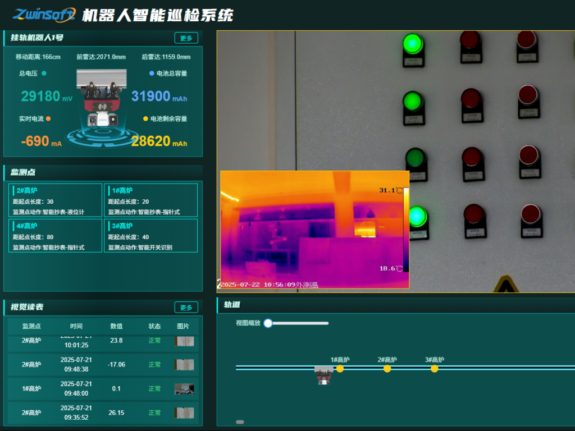The image size is (575, 431).
Task: Click the 视图缩放 slider handle
Action: point(268,323)
